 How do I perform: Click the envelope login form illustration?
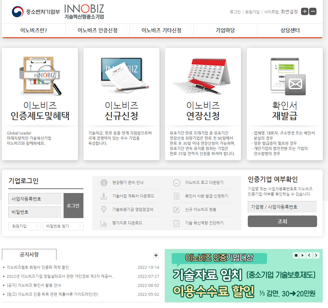288,76
